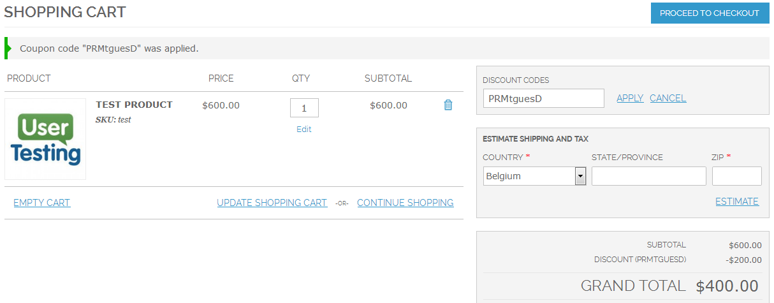
Task: Select Update Shopping Cart
Action: pyautogui.click(x=272, y=203)
